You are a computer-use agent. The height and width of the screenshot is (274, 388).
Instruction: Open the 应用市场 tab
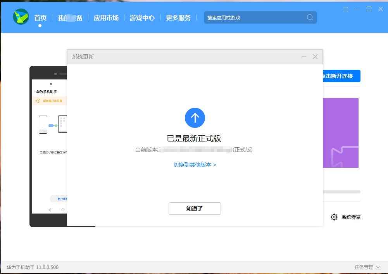[106, 18]
